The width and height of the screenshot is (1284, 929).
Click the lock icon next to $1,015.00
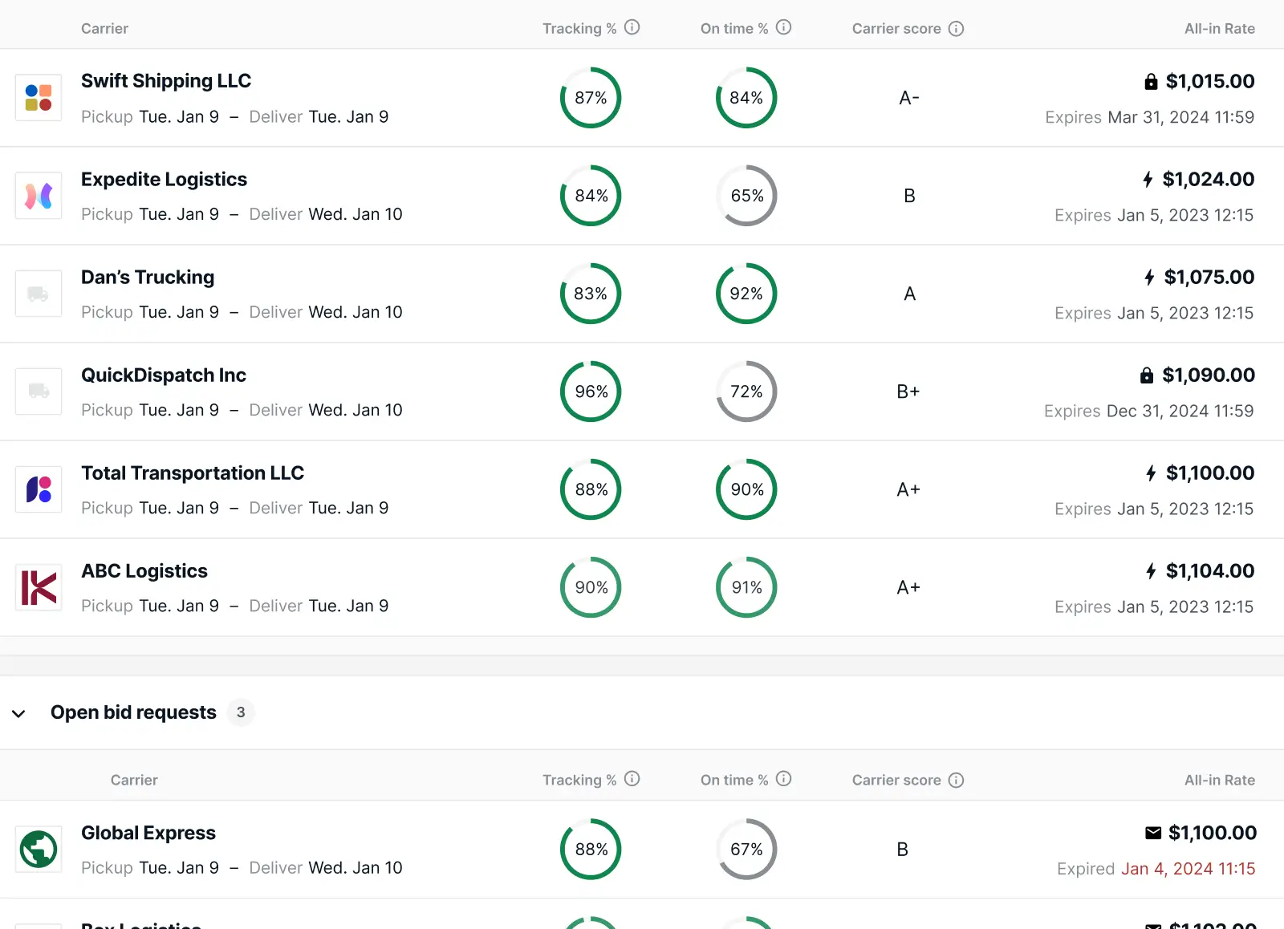1151,81
